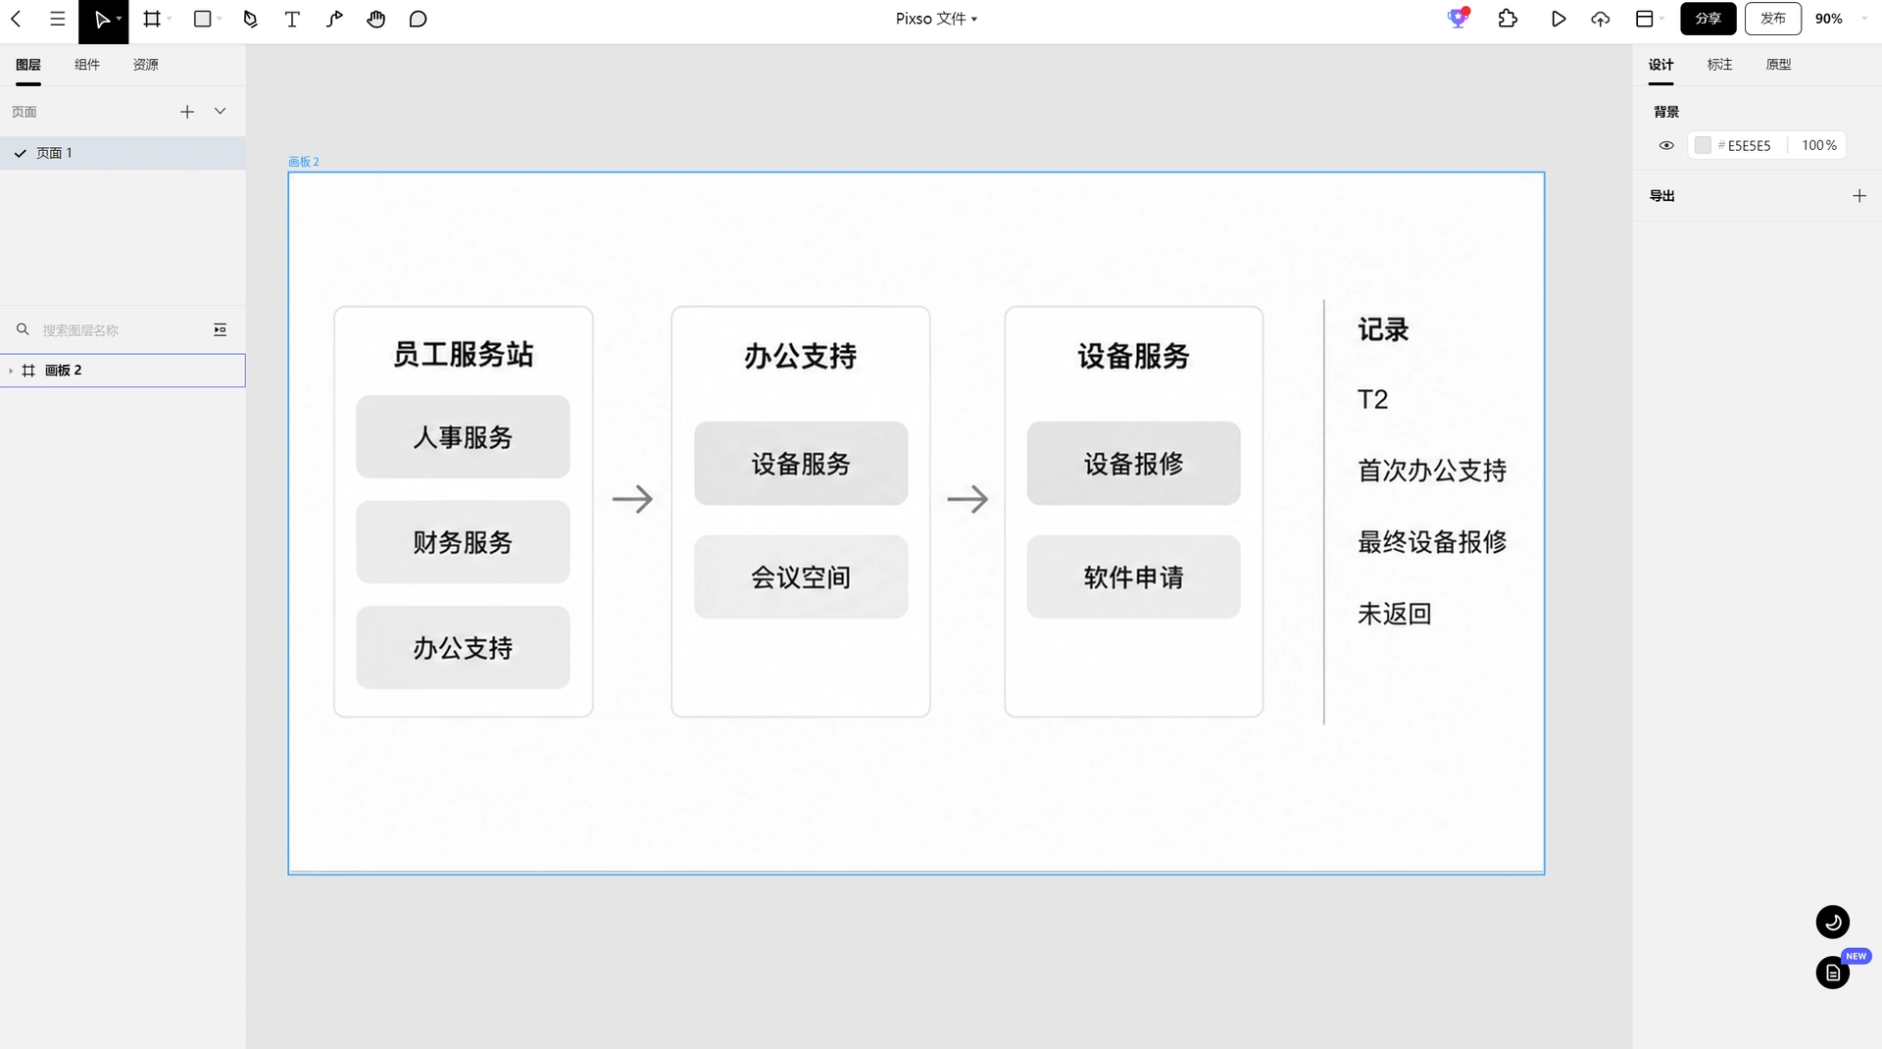
Task: Click the 发布 publish button
Action: (x=1773, y=19)
